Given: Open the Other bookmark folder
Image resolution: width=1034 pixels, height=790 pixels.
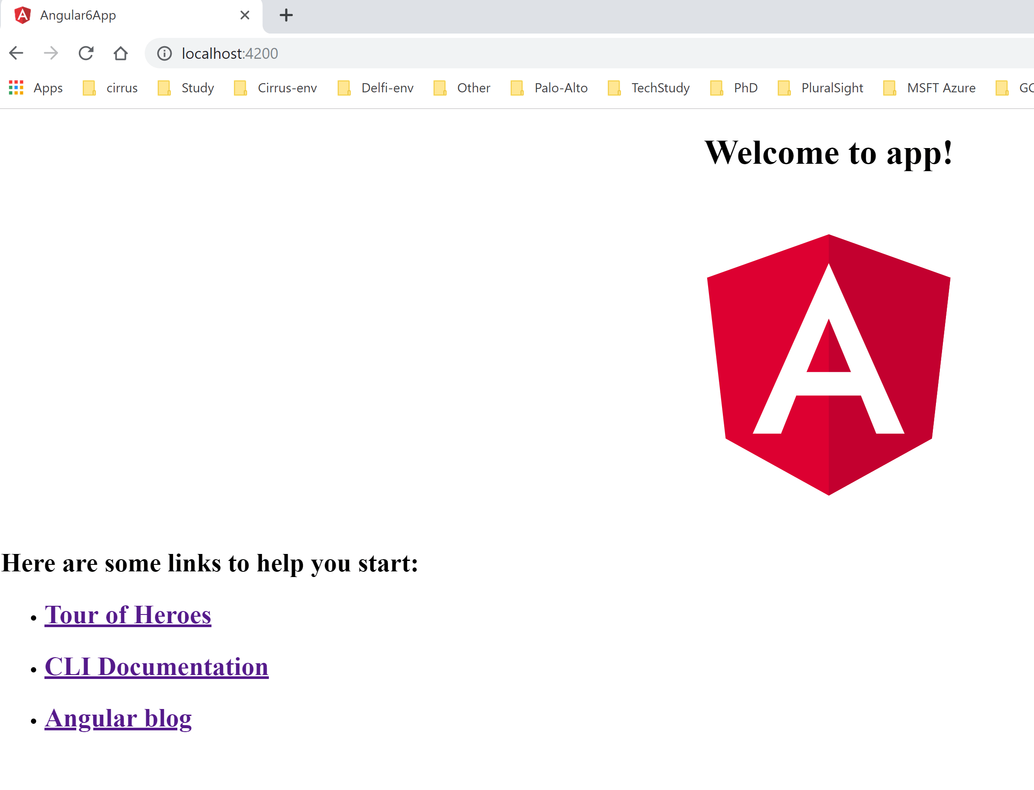Looking at the screenshot, I should tap(462, 88).
